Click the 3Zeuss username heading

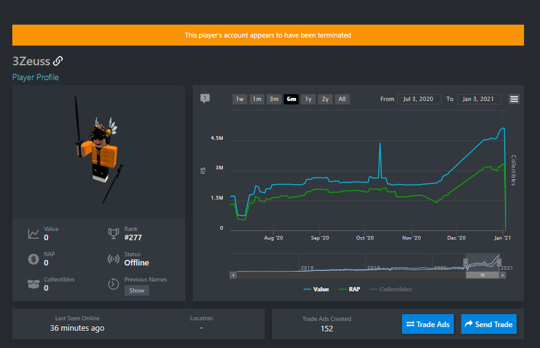click(31, 62)
